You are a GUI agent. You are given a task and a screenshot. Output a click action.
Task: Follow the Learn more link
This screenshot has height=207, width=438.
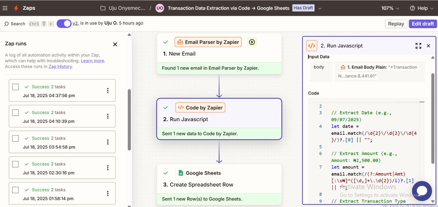(x=92, y=61)
